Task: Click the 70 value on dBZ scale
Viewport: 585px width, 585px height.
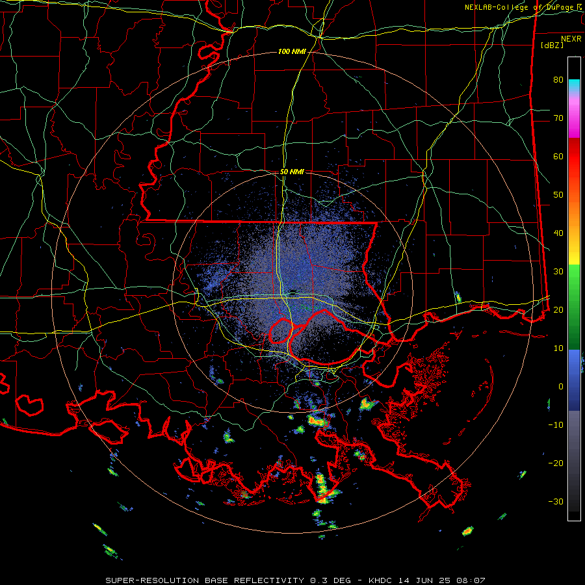Action: pyautogui.click(x=558, y=118)
